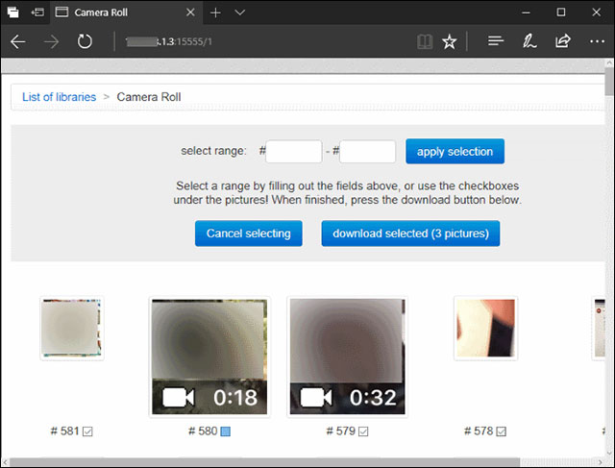Click the Share icon in toolbar

click(x=562, y=42)
